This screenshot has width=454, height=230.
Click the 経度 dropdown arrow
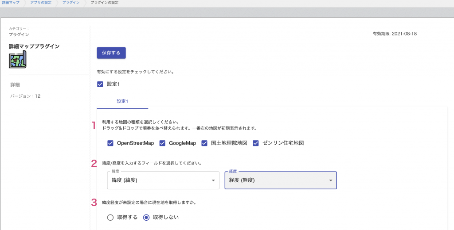tap(331, 180)
